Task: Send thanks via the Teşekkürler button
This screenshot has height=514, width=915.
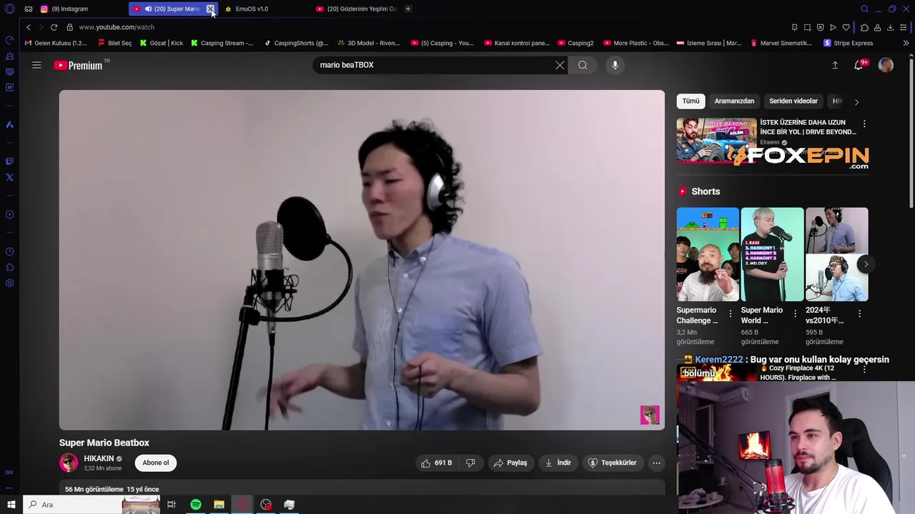Action: point(612,463)
